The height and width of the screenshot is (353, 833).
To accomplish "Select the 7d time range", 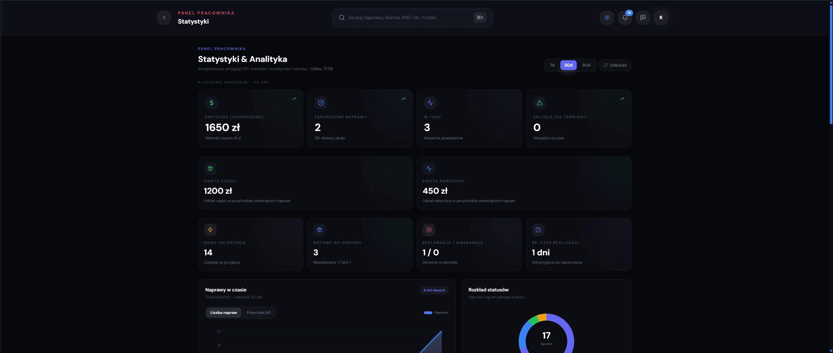I will pyautogui.click(x=552, y=65).
